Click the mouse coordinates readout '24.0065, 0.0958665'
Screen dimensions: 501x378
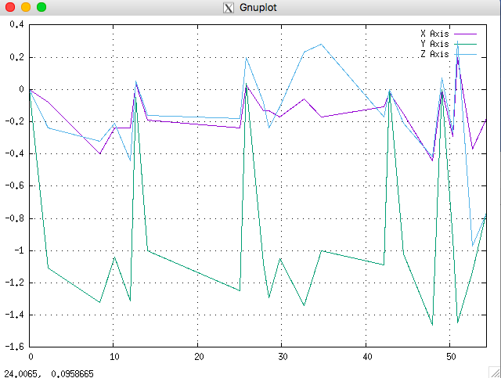pyautogui.click(x=49, y=373)
